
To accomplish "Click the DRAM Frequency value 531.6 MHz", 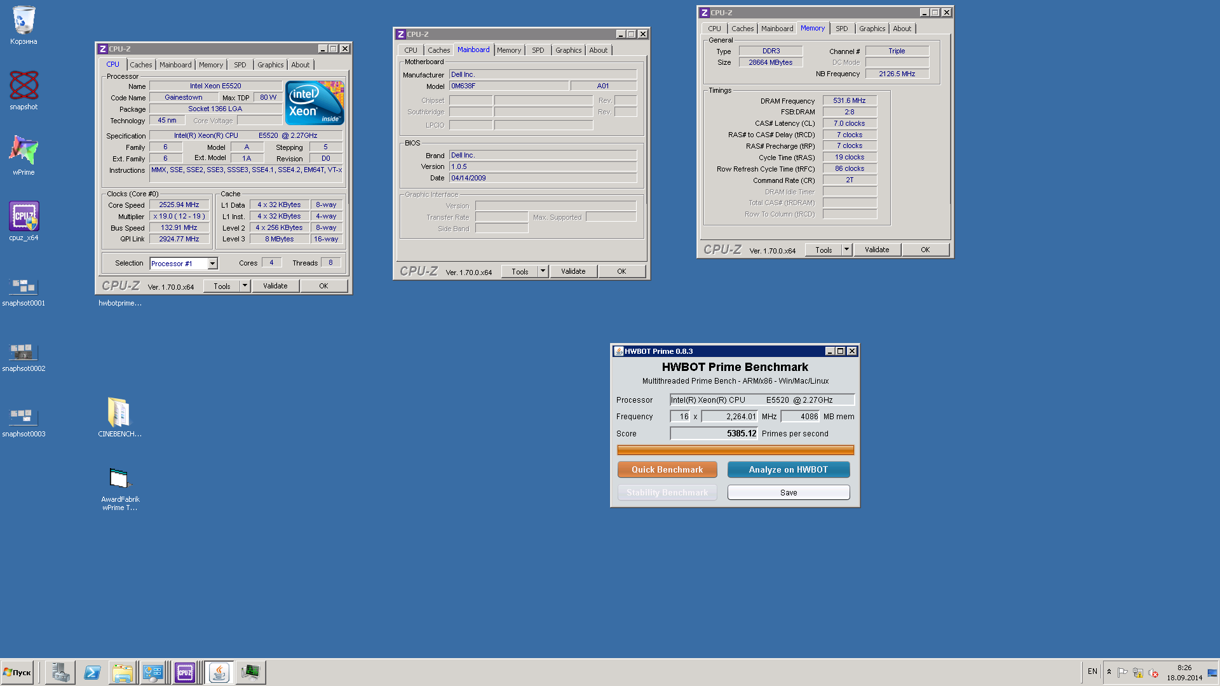I will (x=850, y=100).
